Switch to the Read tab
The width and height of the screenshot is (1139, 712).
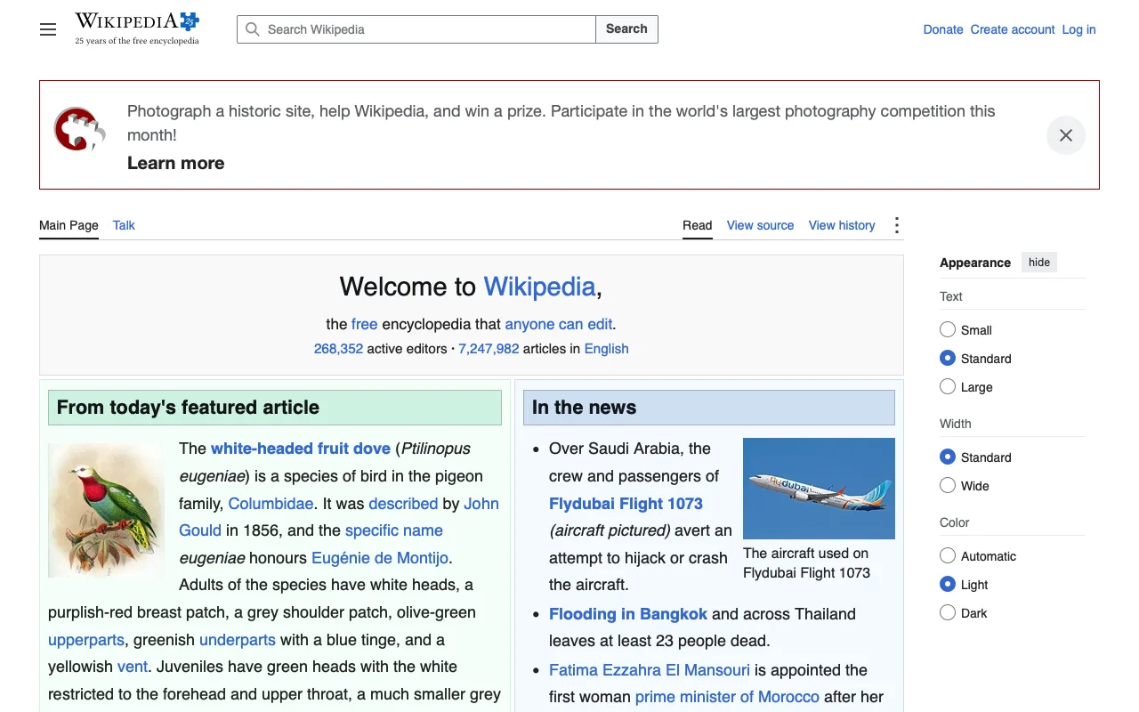[698, 225]
